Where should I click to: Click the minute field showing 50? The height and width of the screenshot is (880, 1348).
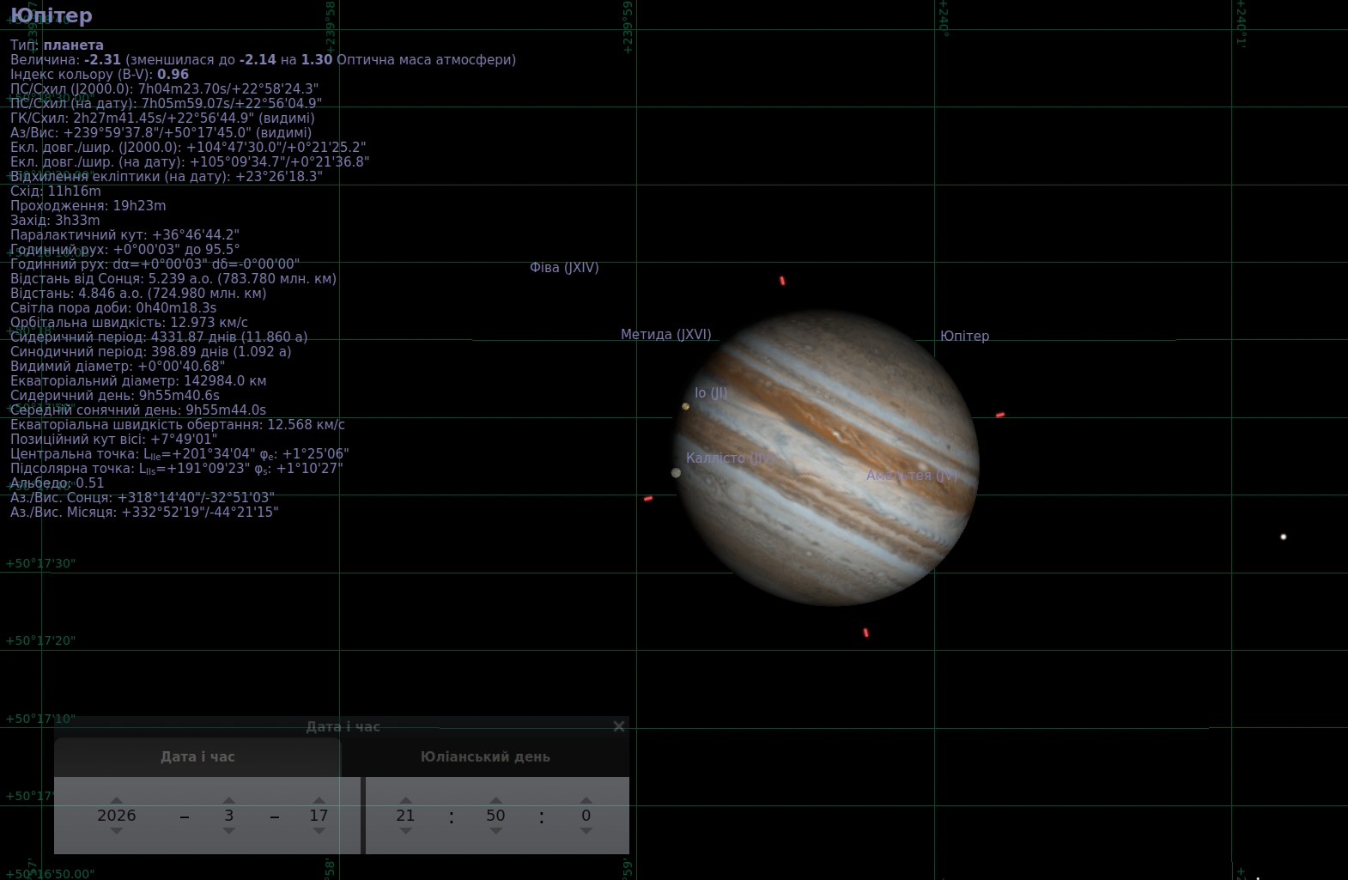(495, 816)
